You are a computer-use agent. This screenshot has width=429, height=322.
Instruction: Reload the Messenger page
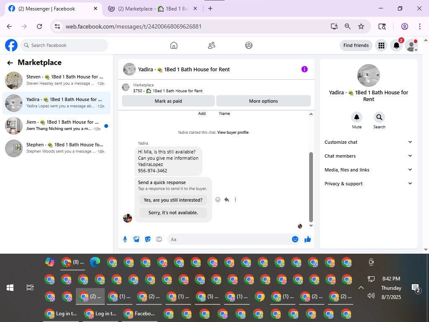pyautogui.click(x=39, y=26)
